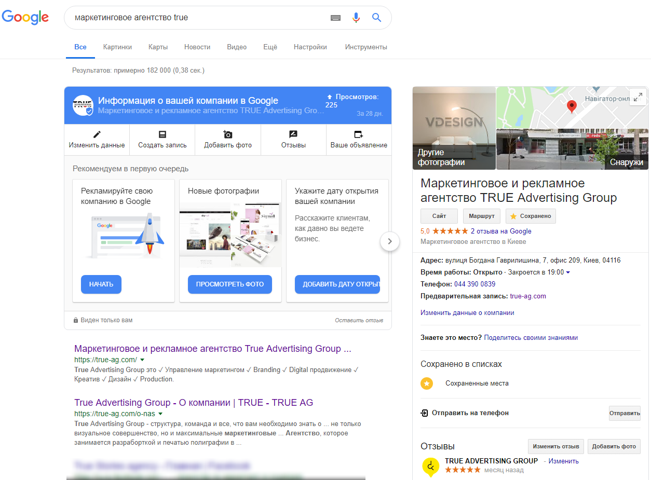Click the ДОБАВИТЬ ДАТУ ОТКРЫТИЯ button

[x=337, y=284]
